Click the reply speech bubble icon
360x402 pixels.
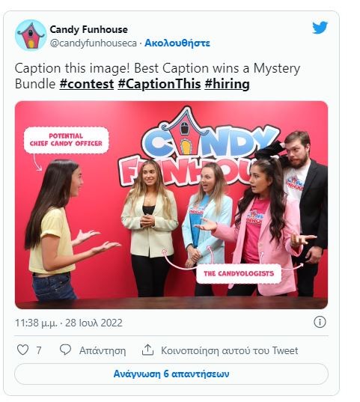65,350
